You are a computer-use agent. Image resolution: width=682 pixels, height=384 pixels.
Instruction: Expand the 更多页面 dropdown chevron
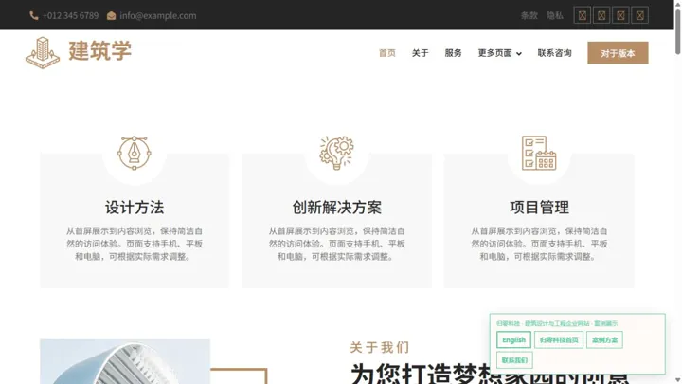519,53
